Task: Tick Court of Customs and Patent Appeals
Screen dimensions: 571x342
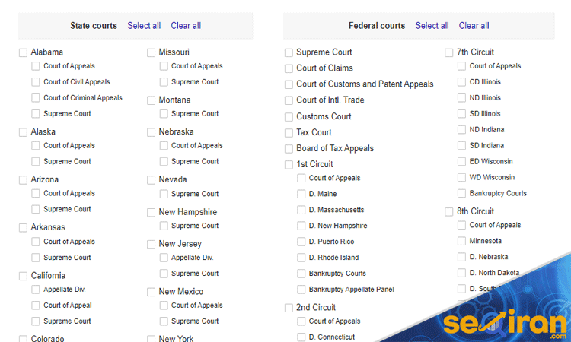Action: pyautogui.click(x=289, y=84)
